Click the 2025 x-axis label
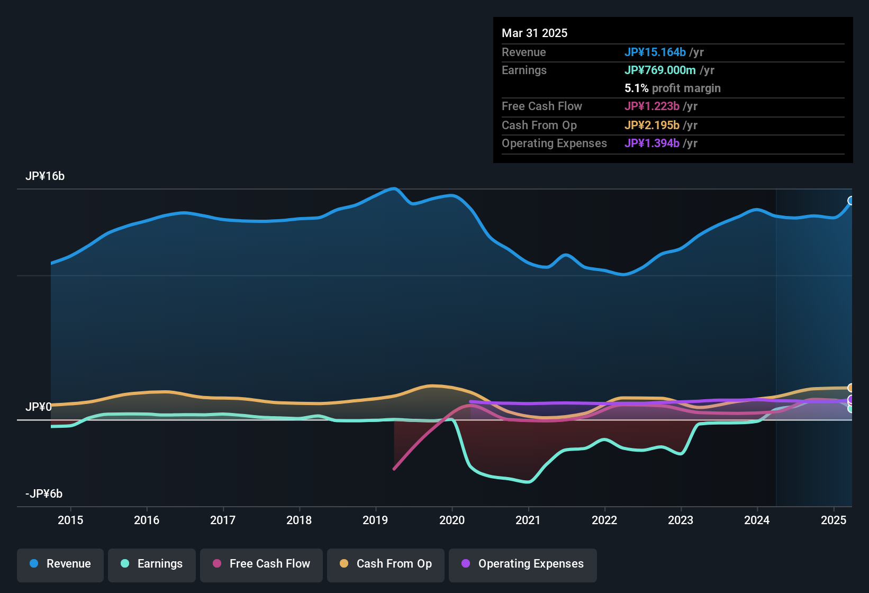The height and width of the screenshot is (593, 869). (x=834, y=520)
